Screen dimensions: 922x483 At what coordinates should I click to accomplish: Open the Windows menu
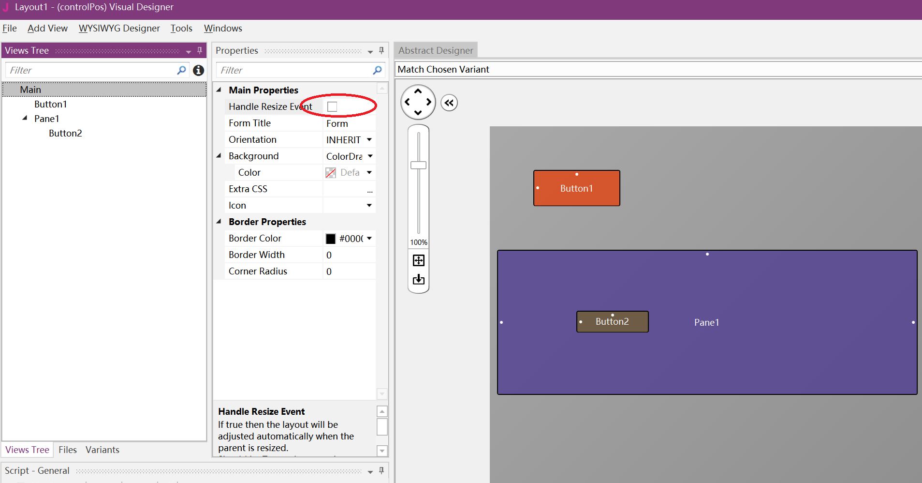pyautogui.click(x=223, y=28)
